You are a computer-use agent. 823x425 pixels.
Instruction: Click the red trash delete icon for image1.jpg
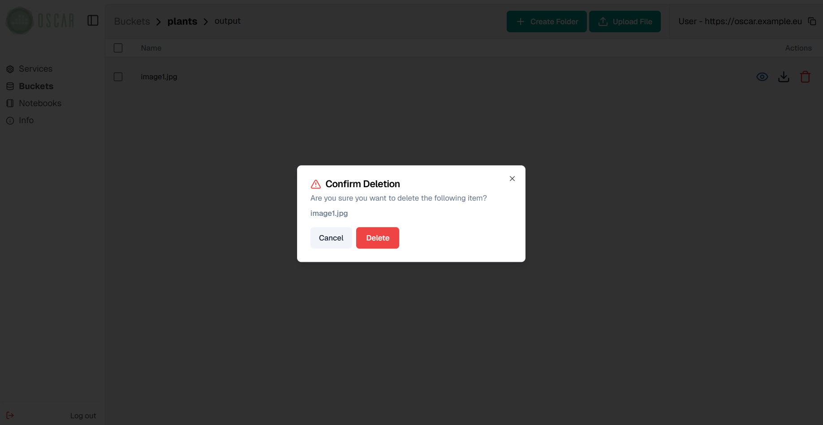pyautogui.click(x=805, y=77)
